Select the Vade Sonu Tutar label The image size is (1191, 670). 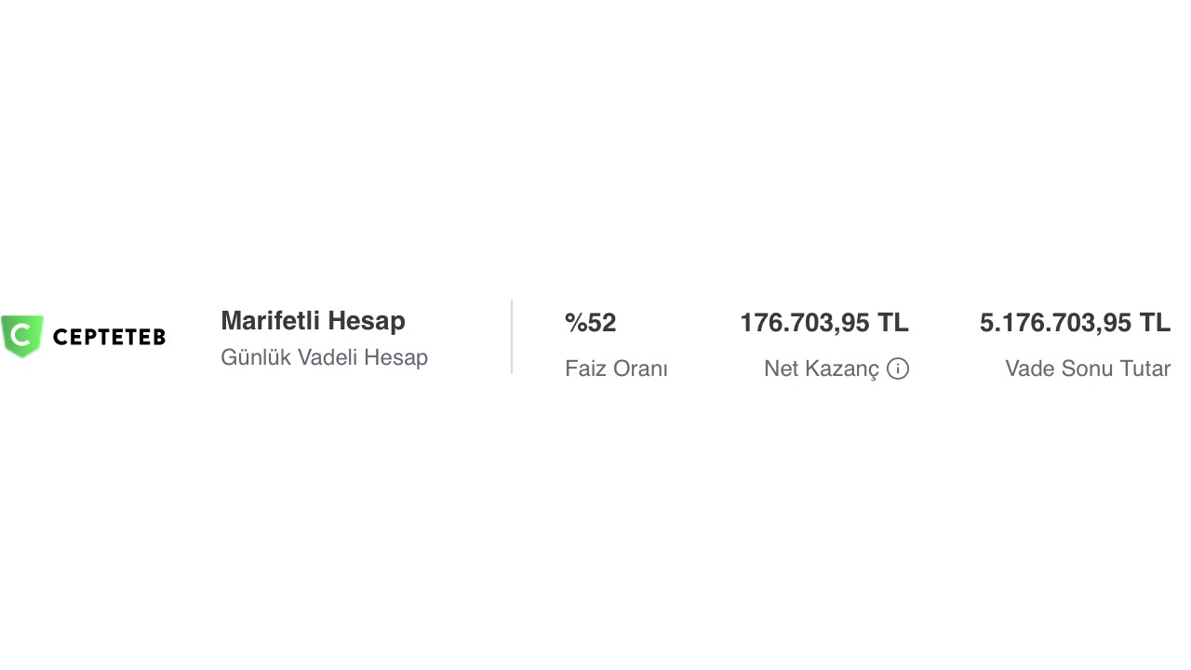click(1088, 368)
